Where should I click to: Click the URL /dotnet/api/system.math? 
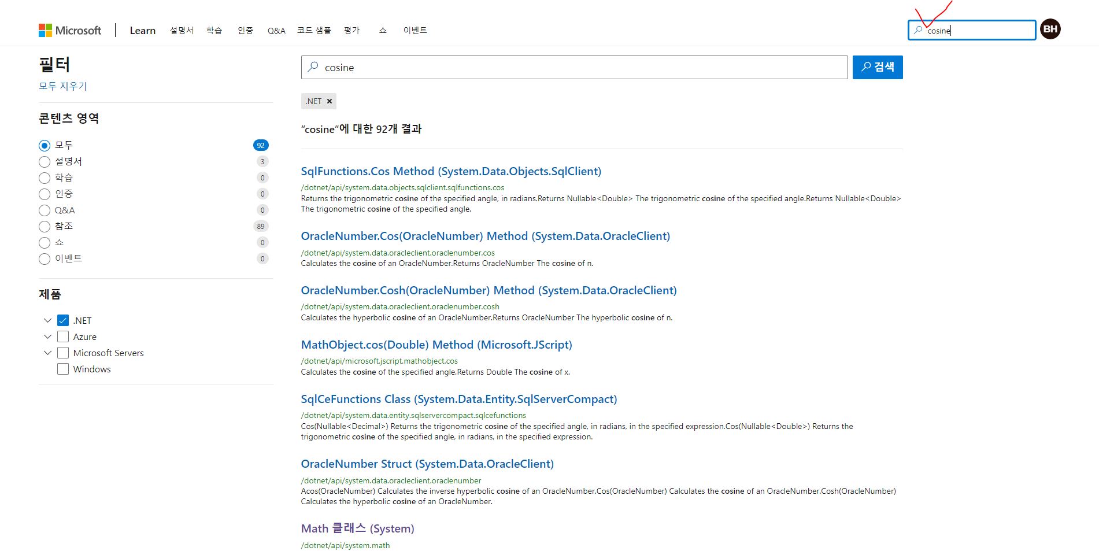345,545
